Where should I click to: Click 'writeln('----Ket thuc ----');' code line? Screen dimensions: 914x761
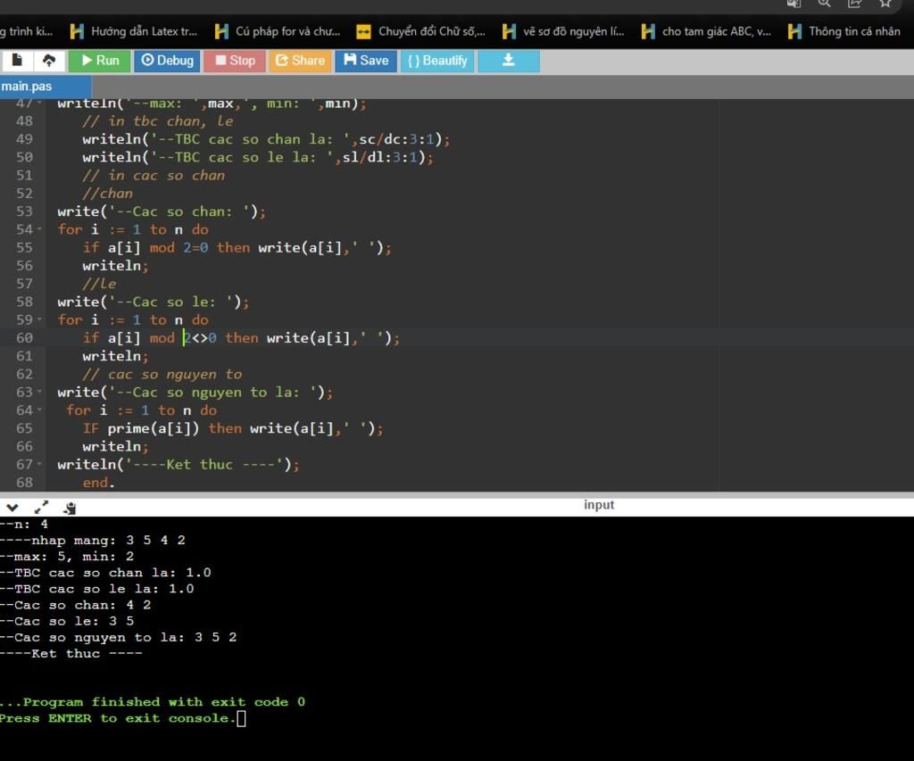coord(179,465)
